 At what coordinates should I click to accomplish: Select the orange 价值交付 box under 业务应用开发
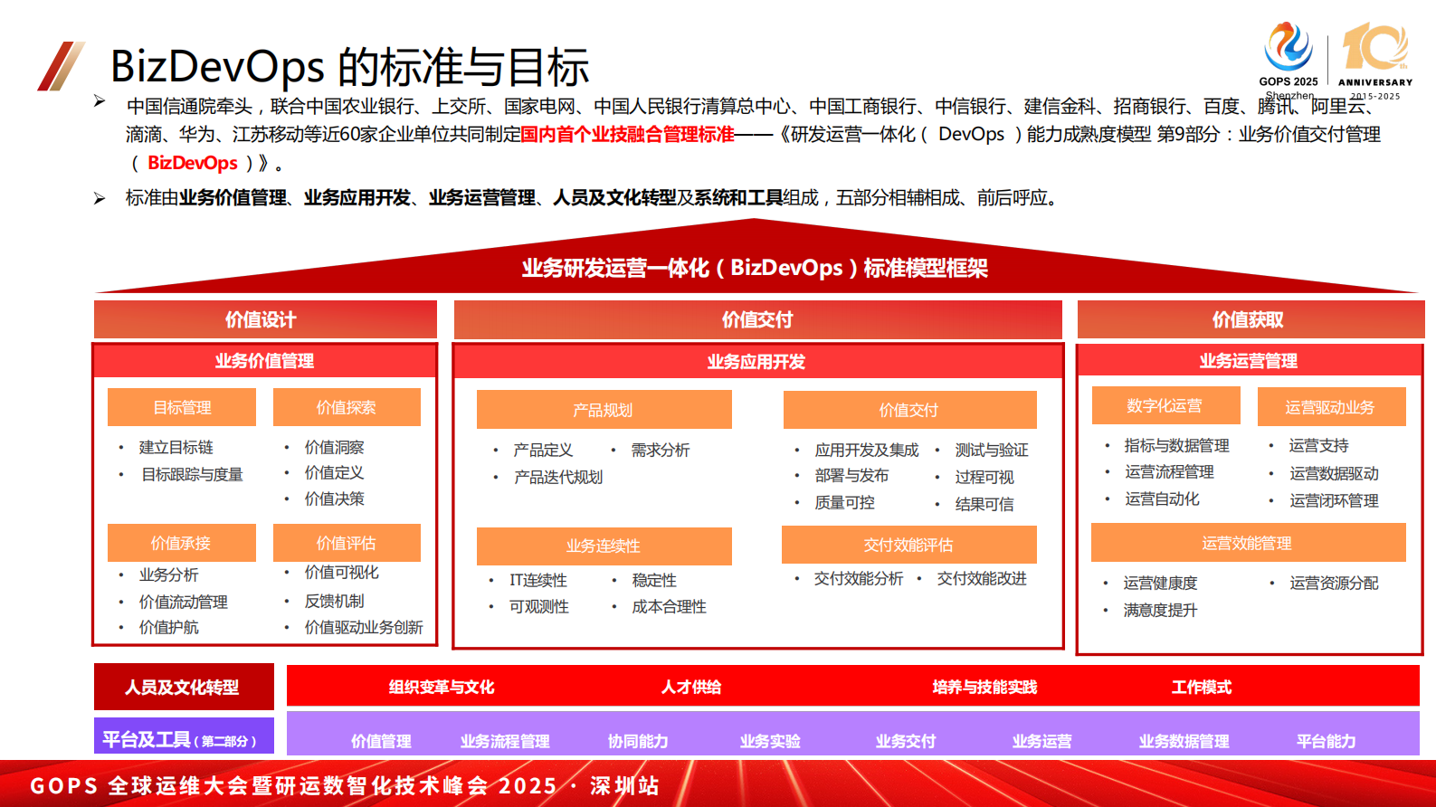tap(909, 410)
